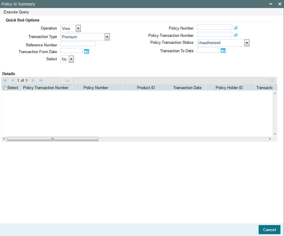The height and width of the screenshot is (236, 284).
Task: Click the Transaction Date column header
Action: pos(189,88)
